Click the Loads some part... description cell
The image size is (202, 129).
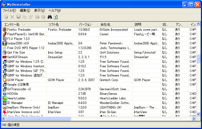click(x=146, y=30)
